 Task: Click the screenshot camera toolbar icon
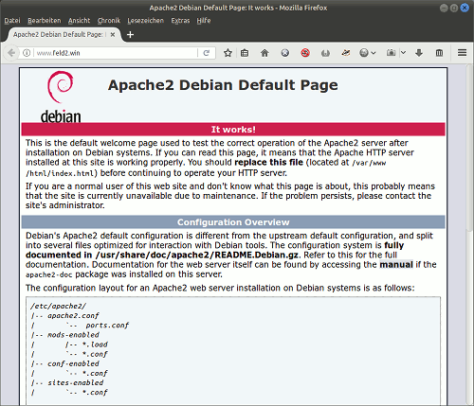[x=391, y=53]
